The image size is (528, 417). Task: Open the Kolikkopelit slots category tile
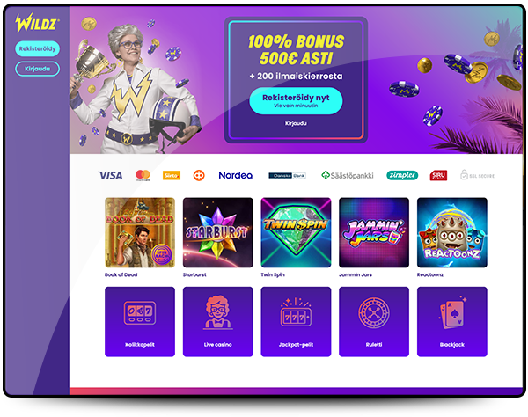pos(140,321)
